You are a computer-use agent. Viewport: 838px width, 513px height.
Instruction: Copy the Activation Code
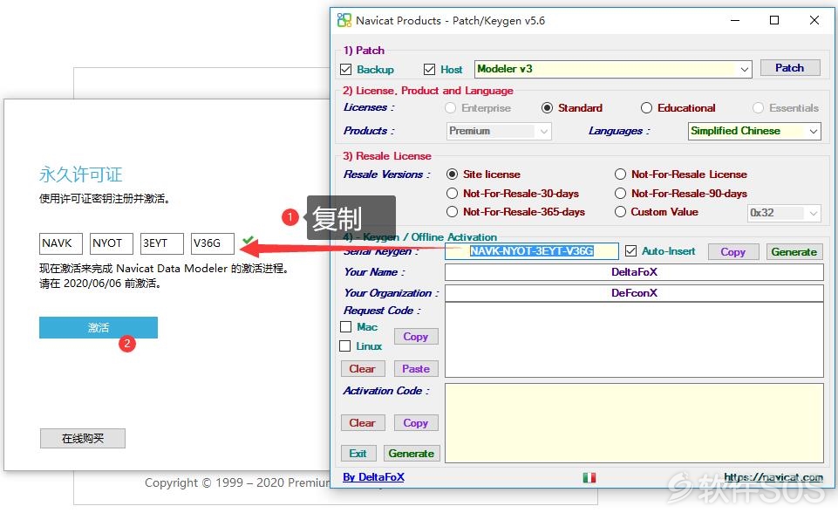click(x=416, y=422)
